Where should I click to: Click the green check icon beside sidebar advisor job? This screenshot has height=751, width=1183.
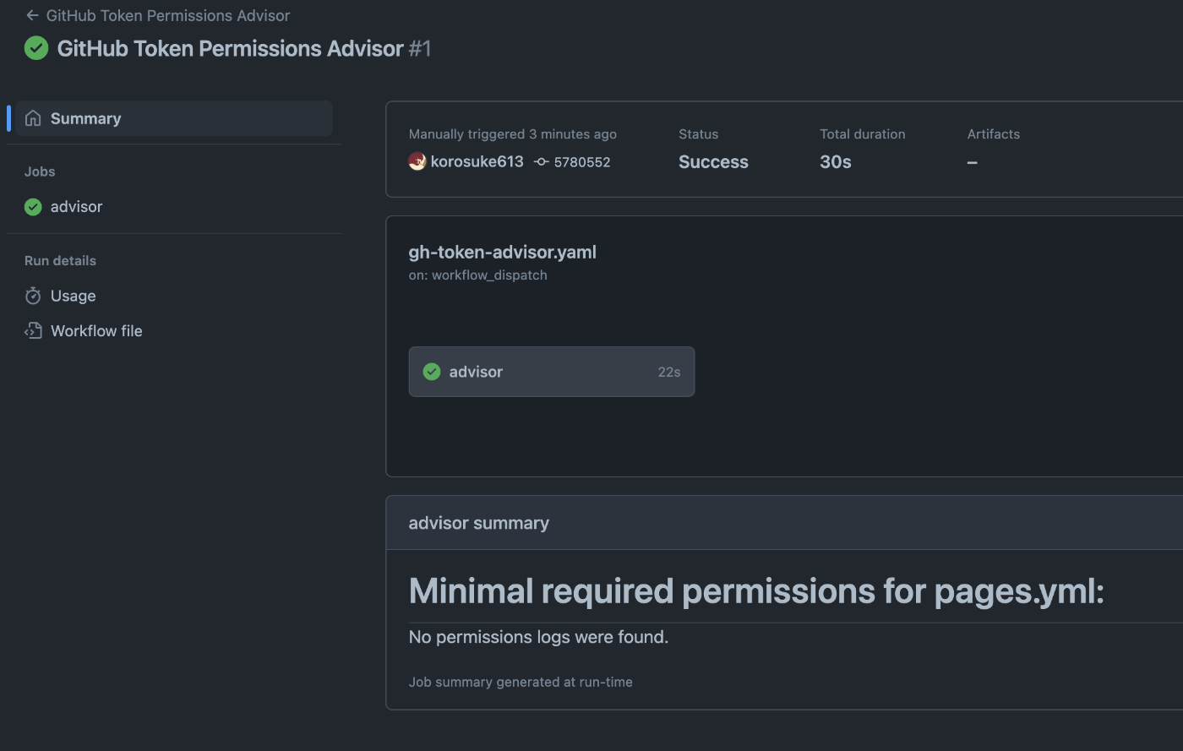(33, 207)
